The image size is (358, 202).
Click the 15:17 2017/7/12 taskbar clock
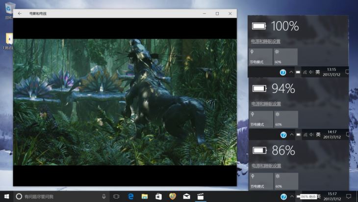click(332, 196)
